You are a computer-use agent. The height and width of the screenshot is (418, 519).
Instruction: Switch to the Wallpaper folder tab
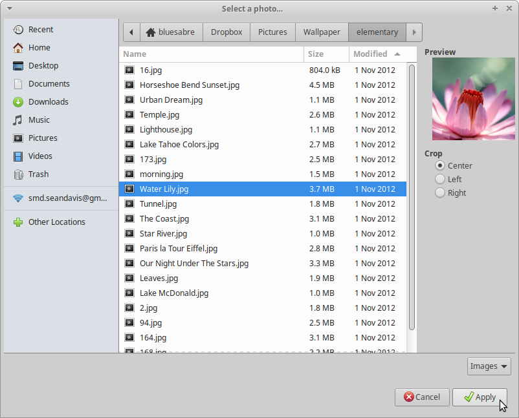[322, 32]
